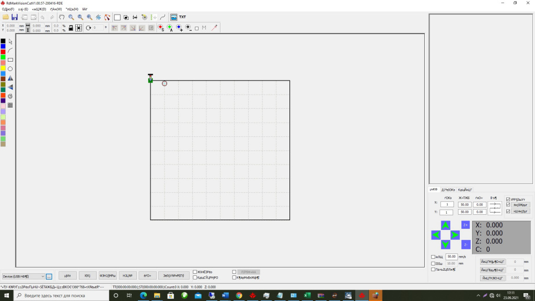Open the (F) menu in menu bar
The width and height of the screenshot is (535, 301).
click(8, 9)
